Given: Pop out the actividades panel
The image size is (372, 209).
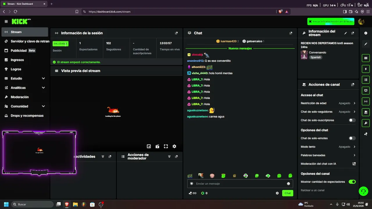Looking at the screenshot, I should (x=110, y=156).
